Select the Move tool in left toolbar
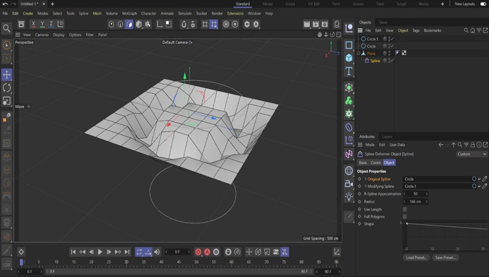 coord(7,75)
